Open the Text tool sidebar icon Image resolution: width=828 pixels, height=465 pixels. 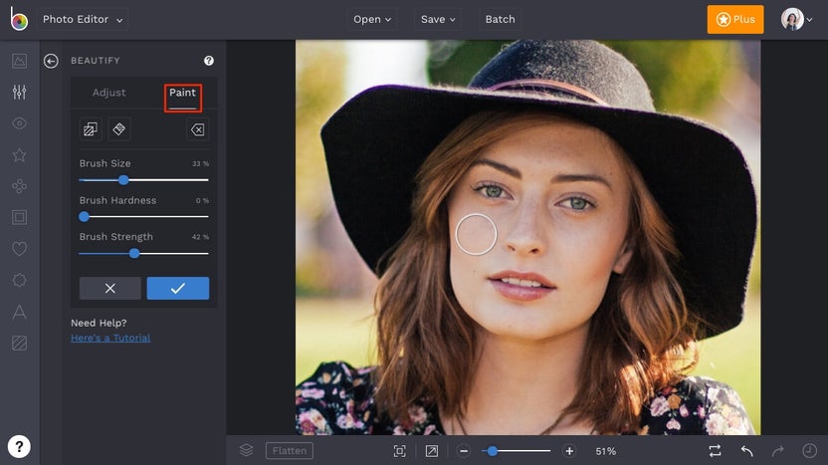pos(19,312)
